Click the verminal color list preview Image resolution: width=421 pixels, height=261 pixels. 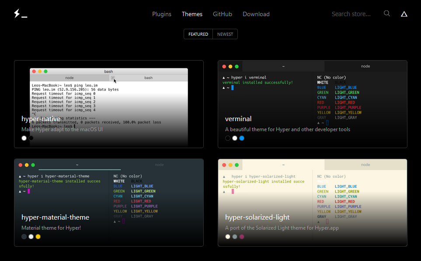(x=339, y=100)
